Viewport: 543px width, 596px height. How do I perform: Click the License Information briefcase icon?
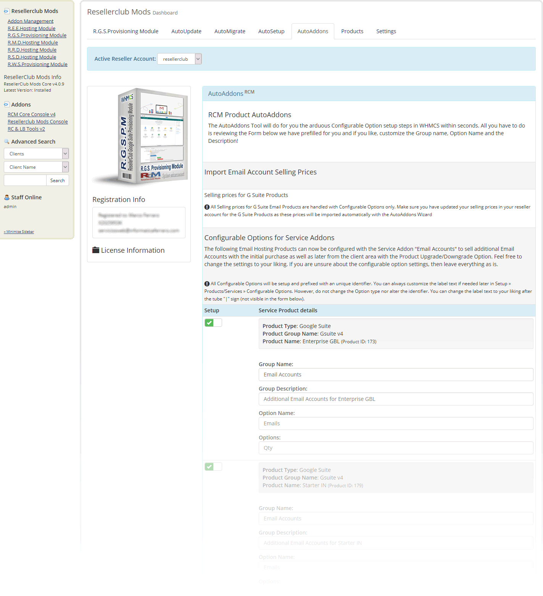96,250
